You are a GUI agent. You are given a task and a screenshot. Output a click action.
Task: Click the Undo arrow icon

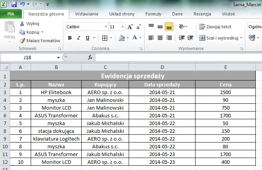(x=23, y=4)
